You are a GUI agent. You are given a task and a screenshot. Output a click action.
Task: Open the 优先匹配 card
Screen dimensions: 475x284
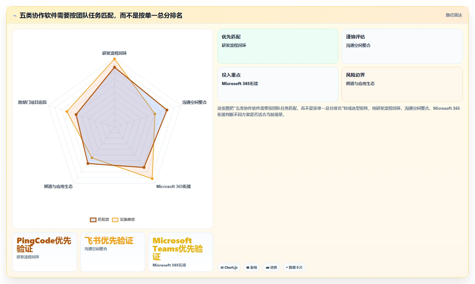(x=278, y=46)
